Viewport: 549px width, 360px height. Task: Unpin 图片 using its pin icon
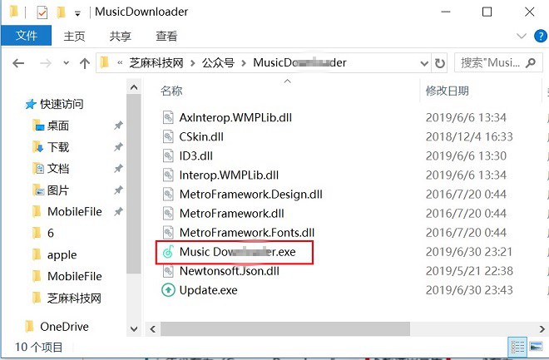[x=118, y=190]
